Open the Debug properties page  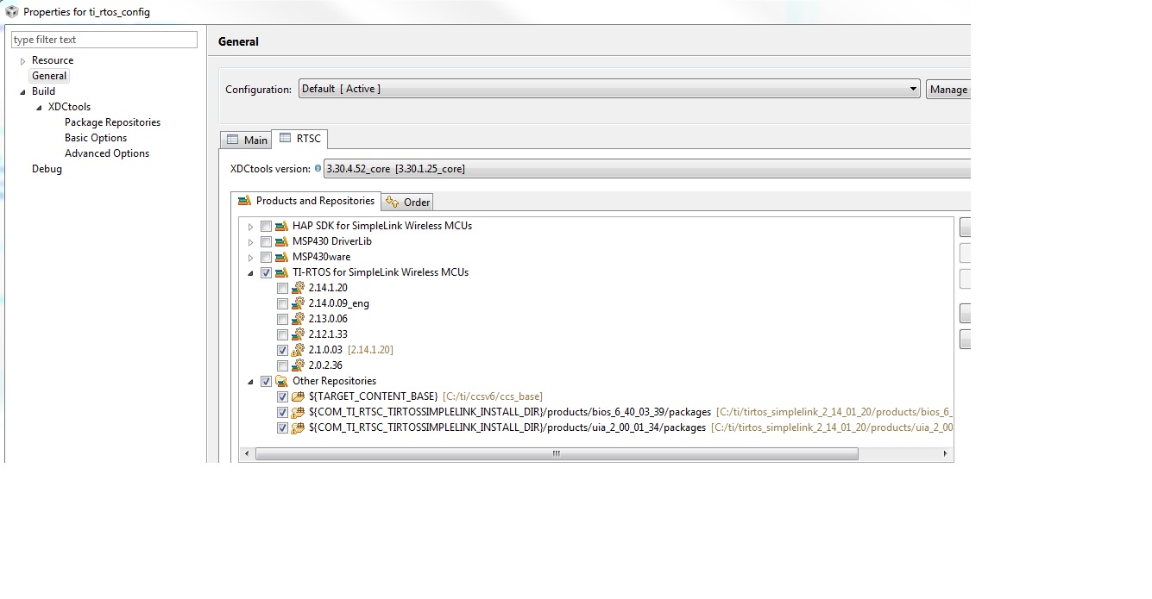(47, 169)
